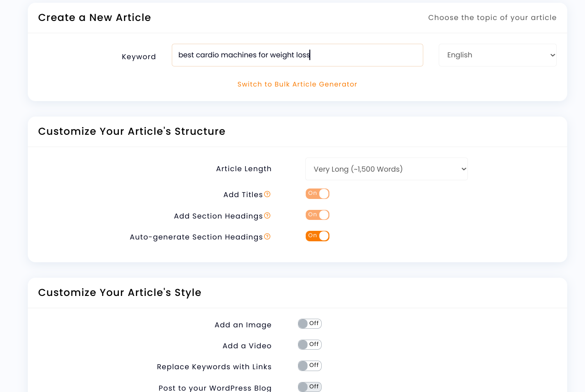Viewport: 585px width, 392px height.
Task: Open the Add Titles help icon
Action: [x=267, y=194]
